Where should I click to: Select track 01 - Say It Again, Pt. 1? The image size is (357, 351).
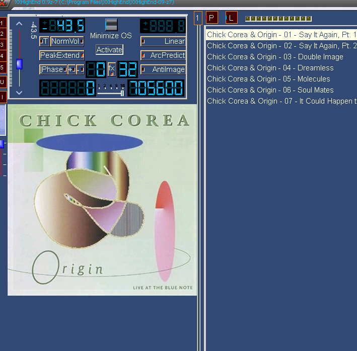[281, 35]
